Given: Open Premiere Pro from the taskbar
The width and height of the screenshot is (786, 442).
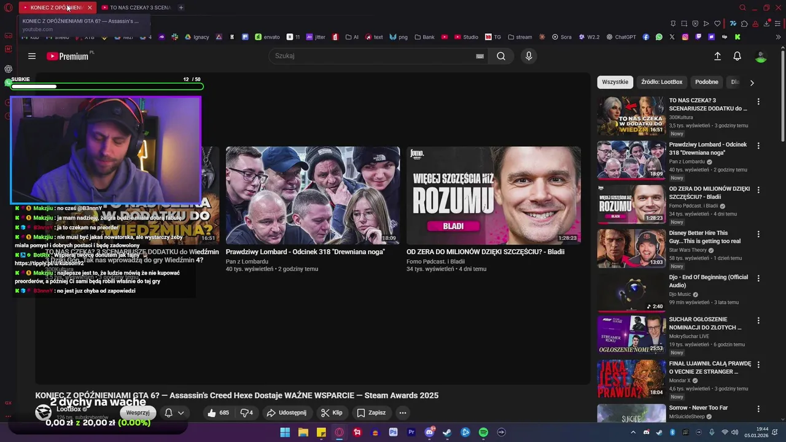Looking at the screenshot, I should (411, 432).
